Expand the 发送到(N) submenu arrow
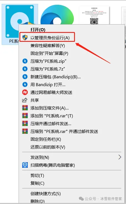126x204 pixels. tap(120, 157)
